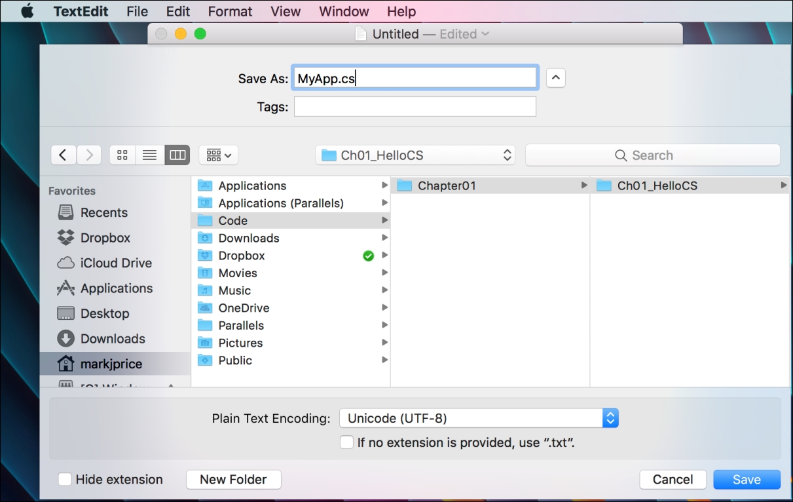The width and height of the screenshot is (793, 502).
Task: Click the OneDrive folder icon
Action: [206, 308]
